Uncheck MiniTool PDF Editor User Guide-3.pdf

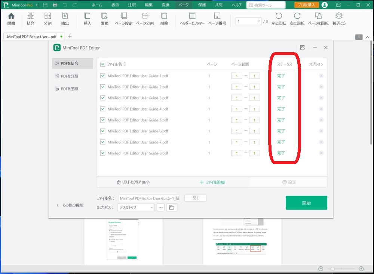point(103,98)
